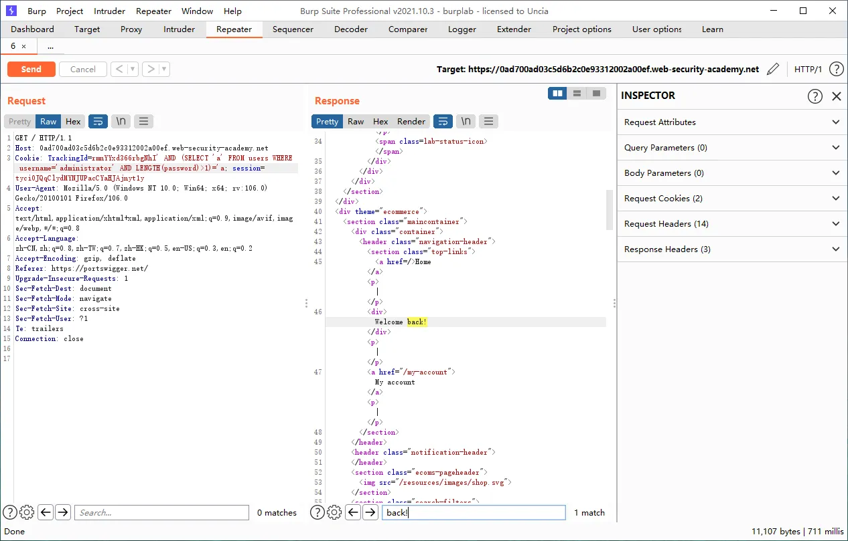Screen dimensions: 848x541
Task: Open the Window menu
Action: [198, 11]
